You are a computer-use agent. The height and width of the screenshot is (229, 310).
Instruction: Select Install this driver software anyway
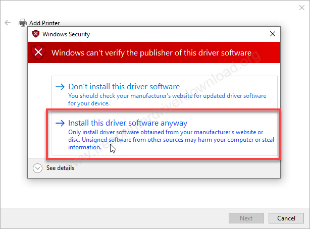128,123
